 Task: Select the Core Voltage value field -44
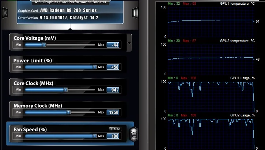click(113, 45)
